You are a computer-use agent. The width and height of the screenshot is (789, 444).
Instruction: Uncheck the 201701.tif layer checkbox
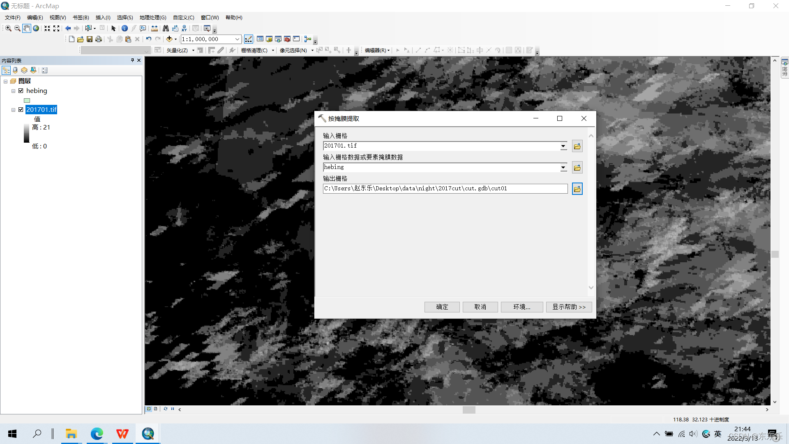click(21, 110)
